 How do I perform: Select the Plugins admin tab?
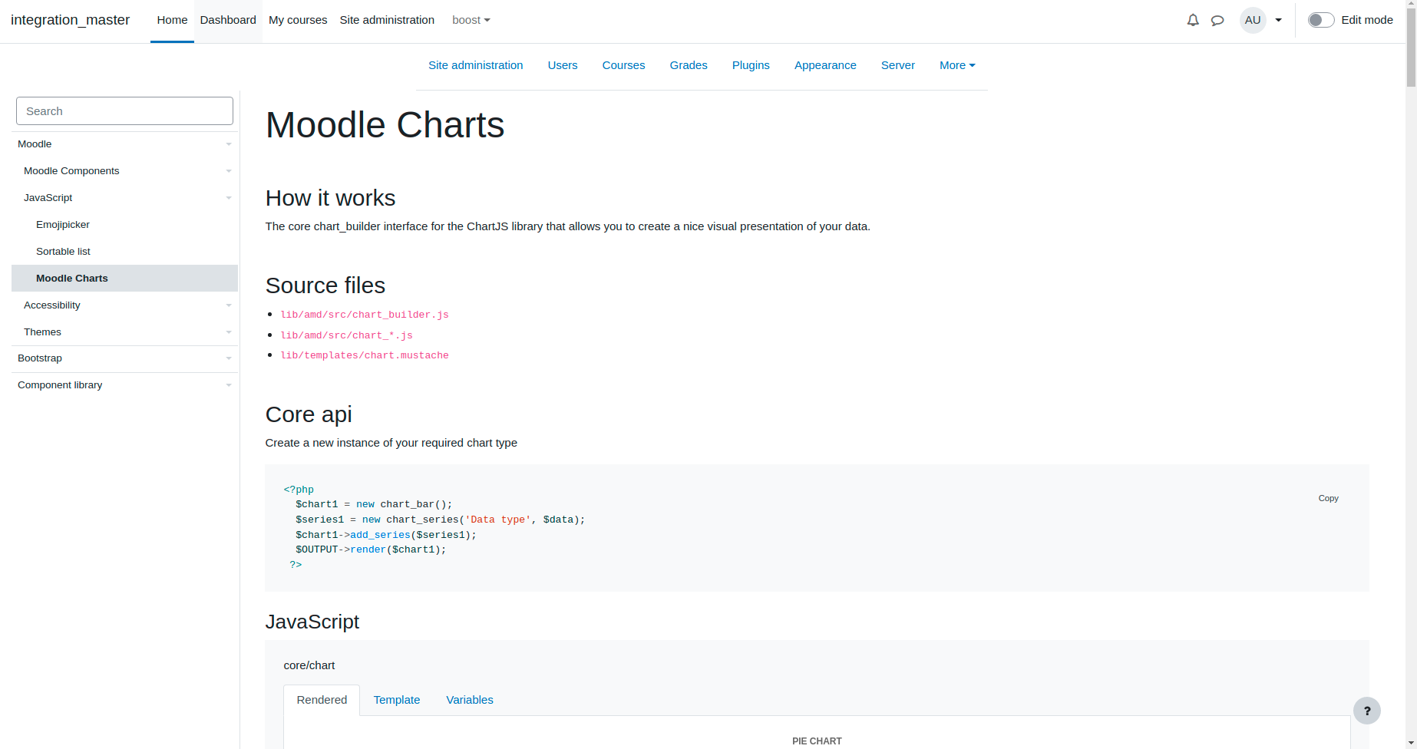[x=751, y=65]
